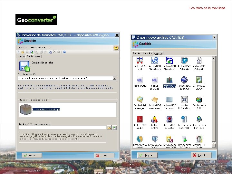Viewport: 232px width, 174px height.
Task: Switch to the Otros tab
Action: 38,57
